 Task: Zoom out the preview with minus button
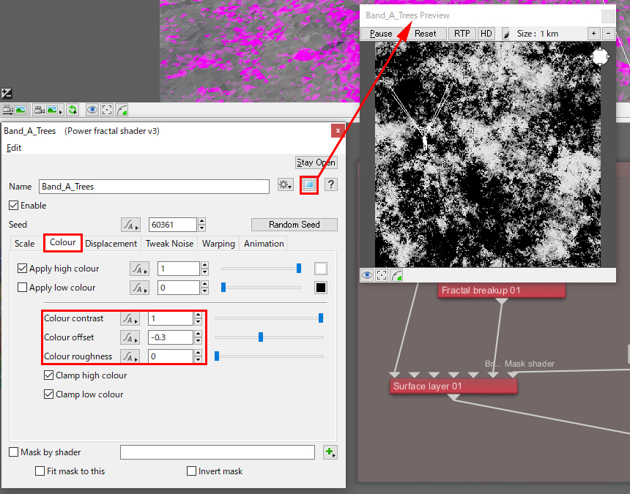[608, 34]
